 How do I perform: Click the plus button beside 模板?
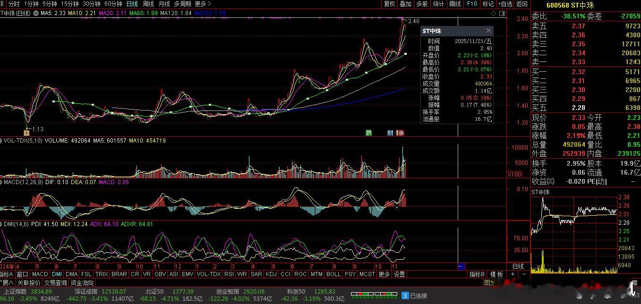[x=513, y=274]
